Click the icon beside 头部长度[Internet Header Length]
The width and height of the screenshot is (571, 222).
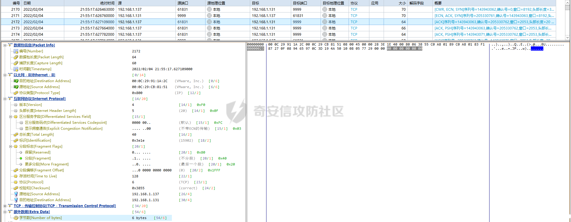(16, 111)
